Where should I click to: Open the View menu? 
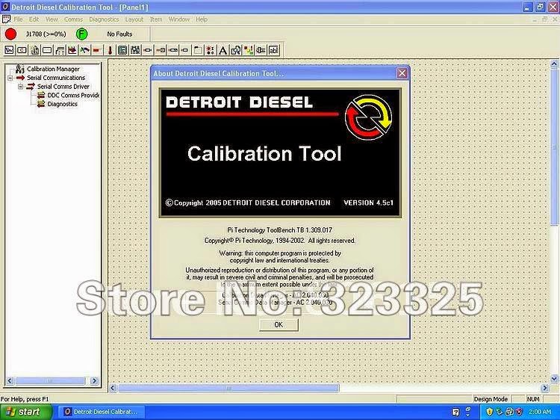[52, 19]
